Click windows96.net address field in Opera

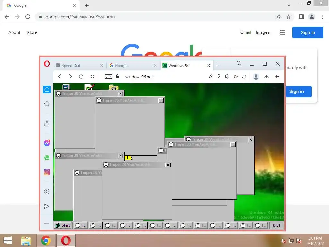(x=139, y=77)
